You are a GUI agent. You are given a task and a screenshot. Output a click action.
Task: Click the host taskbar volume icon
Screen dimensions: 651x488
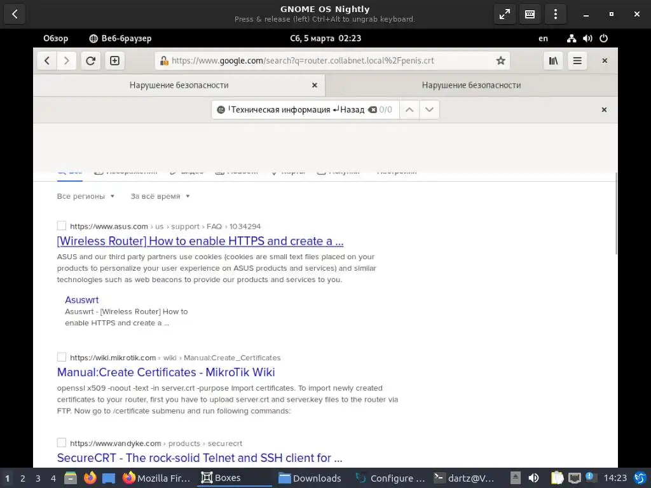[x=534, y=478]
